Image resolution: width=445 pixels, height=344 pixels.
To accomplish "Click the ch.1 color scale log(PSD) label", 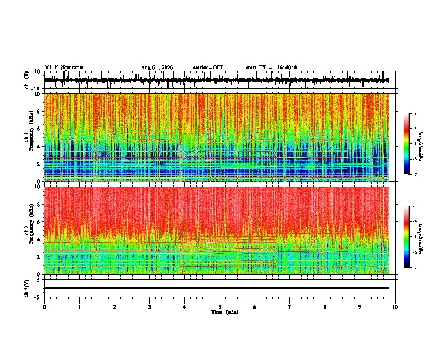I will coord(421,146).
